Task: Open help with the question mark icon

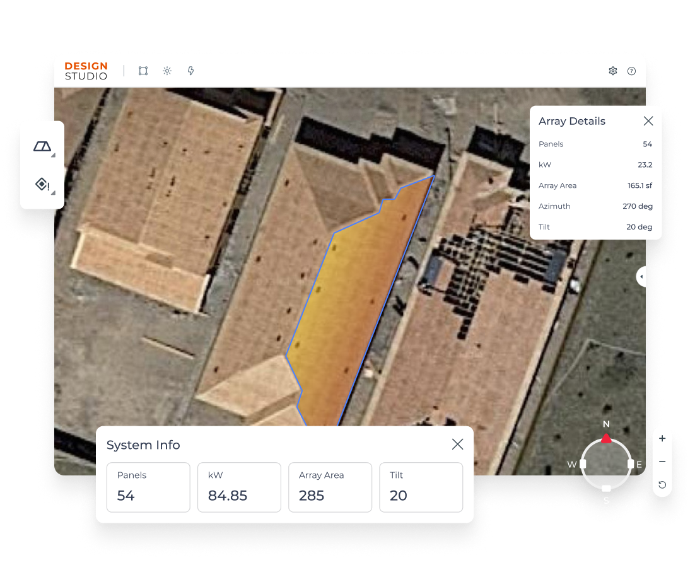Action: click(631, 71)
